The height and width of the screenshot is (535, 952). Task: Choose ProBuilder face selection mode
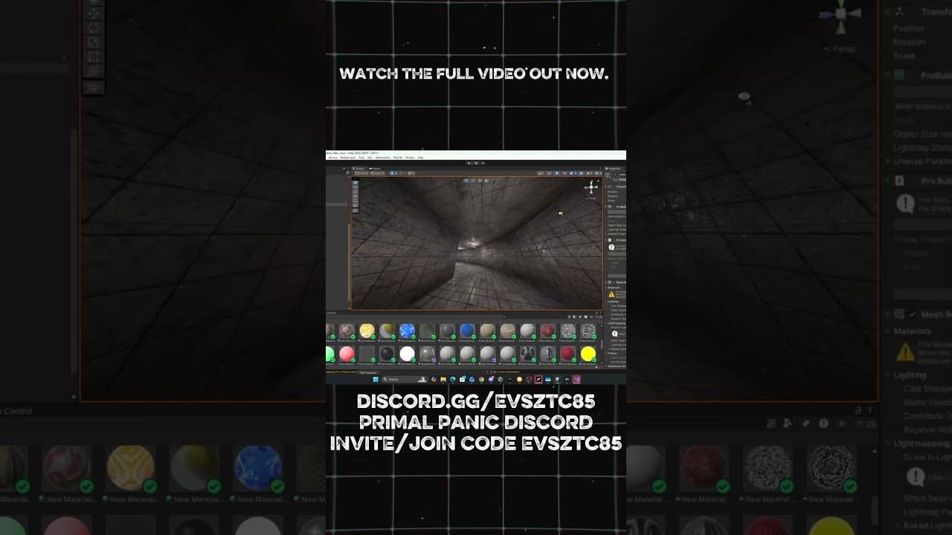[485, 180]
